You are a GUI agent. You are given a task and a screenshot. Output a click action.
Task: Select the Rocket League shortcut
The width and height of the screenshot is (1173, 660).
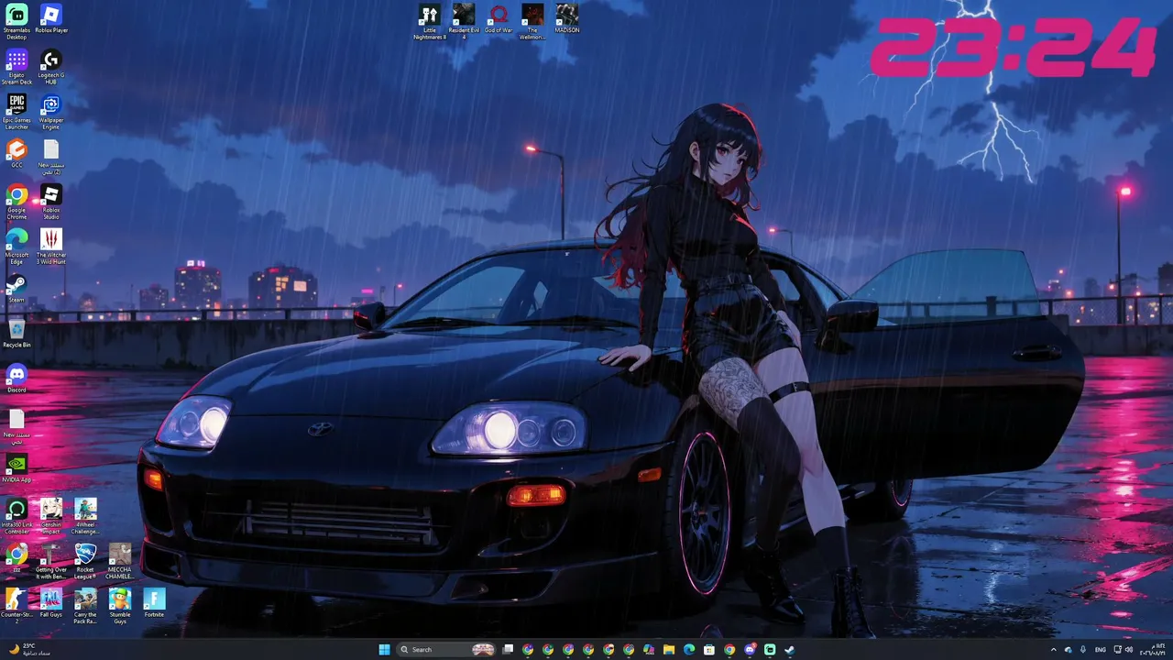coord(85,561)
